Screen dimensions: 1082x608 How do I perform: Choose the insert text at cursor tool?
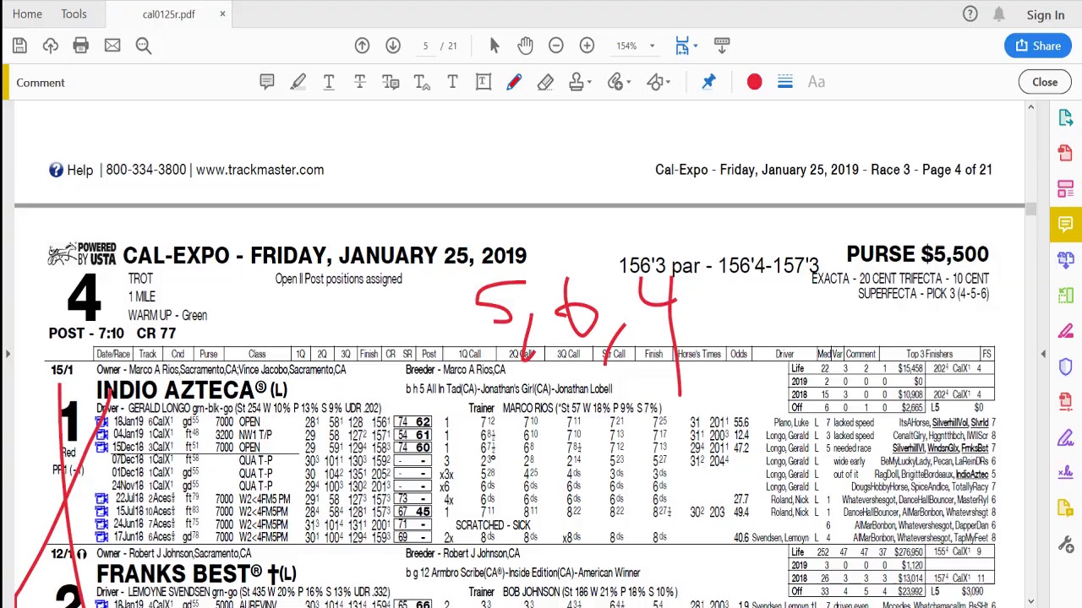421,82
